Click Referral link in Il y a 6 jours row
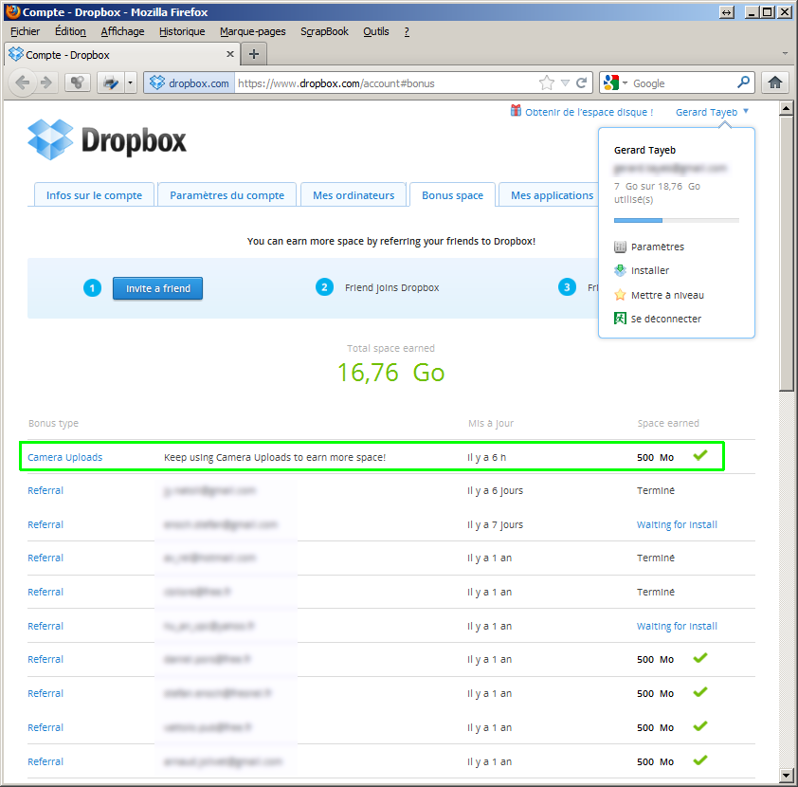798x787 pixels. pos(45,490)
